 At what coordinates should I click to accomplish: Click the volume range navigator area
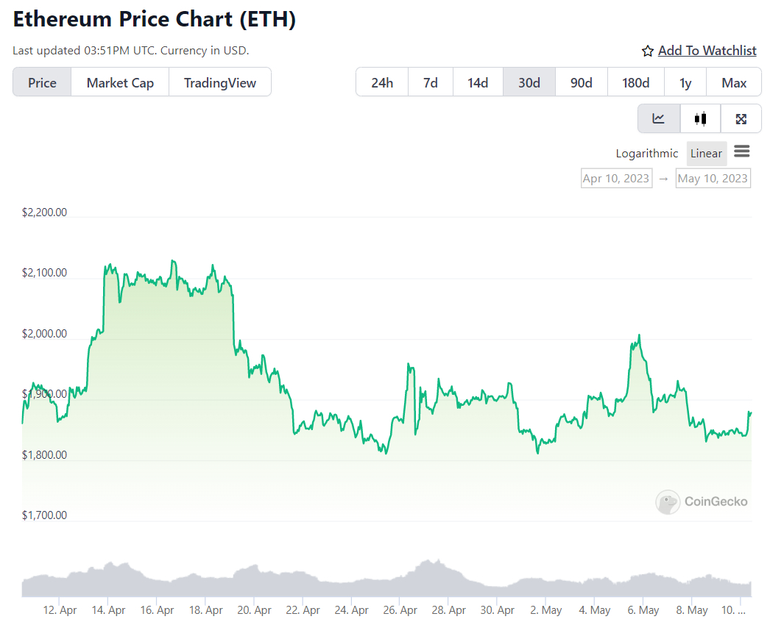tap(386, 579)
